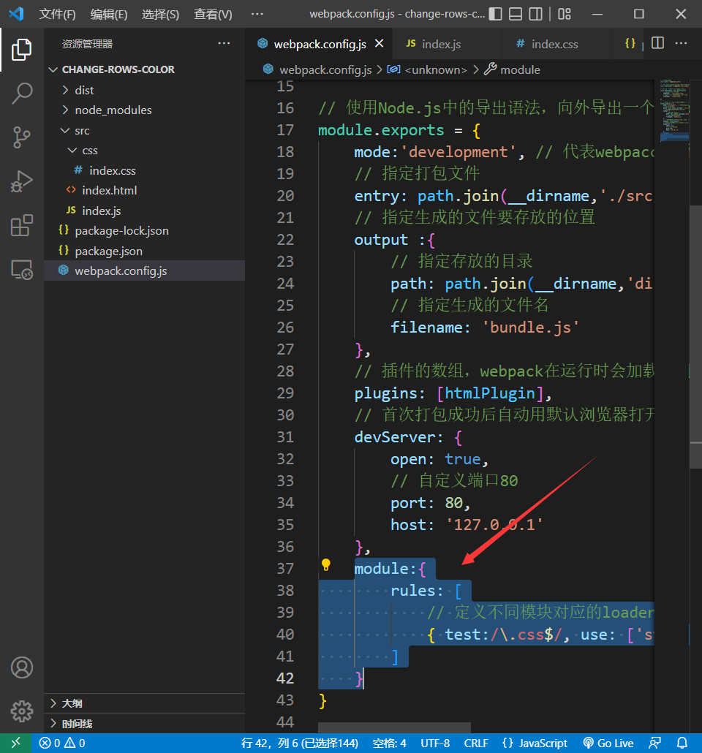
Task: Toggle the secondary sidebar layout button
Action: pyautogui.click(x=536, y=14)
